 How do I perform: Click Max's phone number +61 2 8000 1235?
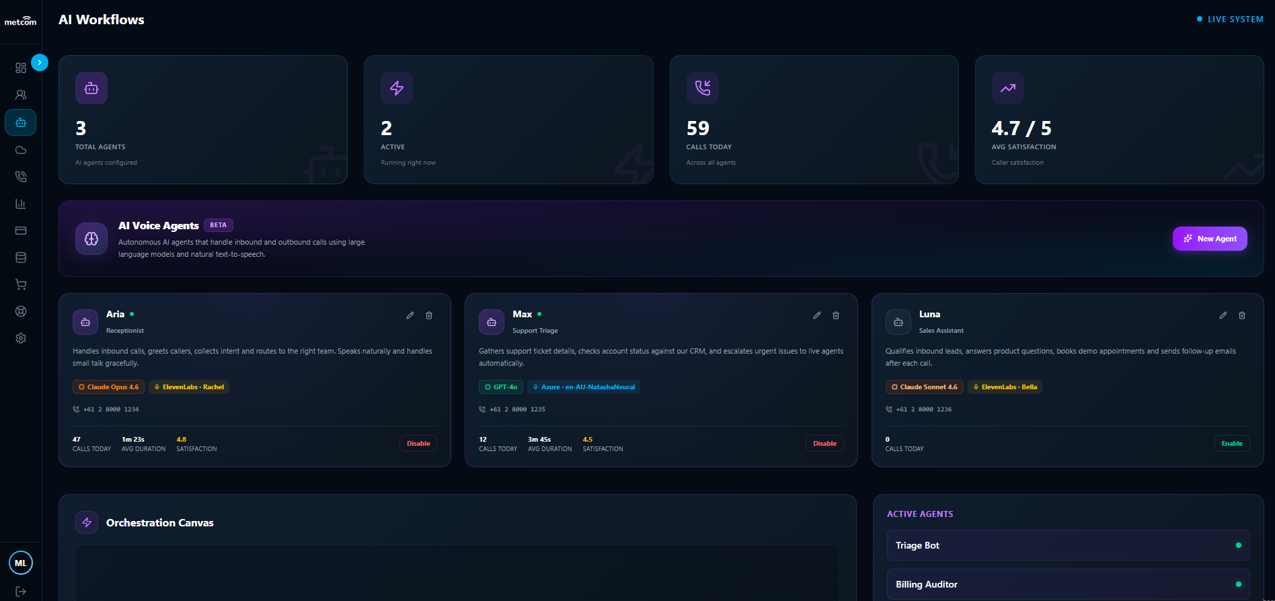(517, 409)
